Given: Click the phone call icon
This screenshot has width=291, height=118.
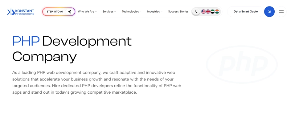Looking at the screenshot, I should (x=196, y=12).
